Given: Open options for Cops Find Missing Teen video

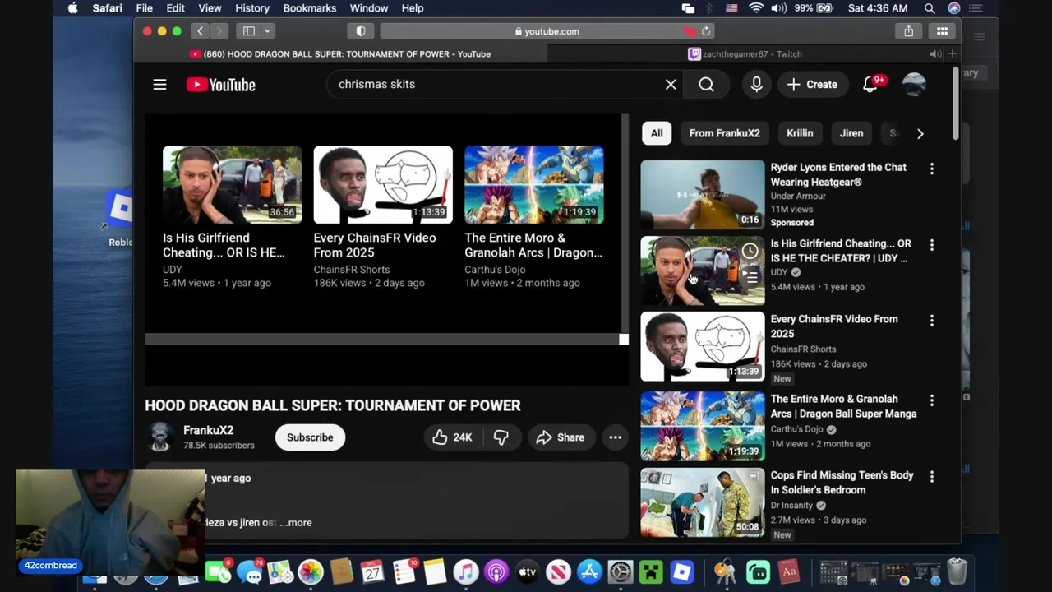Looking at the screenshot, I should [x=931, y=477].
